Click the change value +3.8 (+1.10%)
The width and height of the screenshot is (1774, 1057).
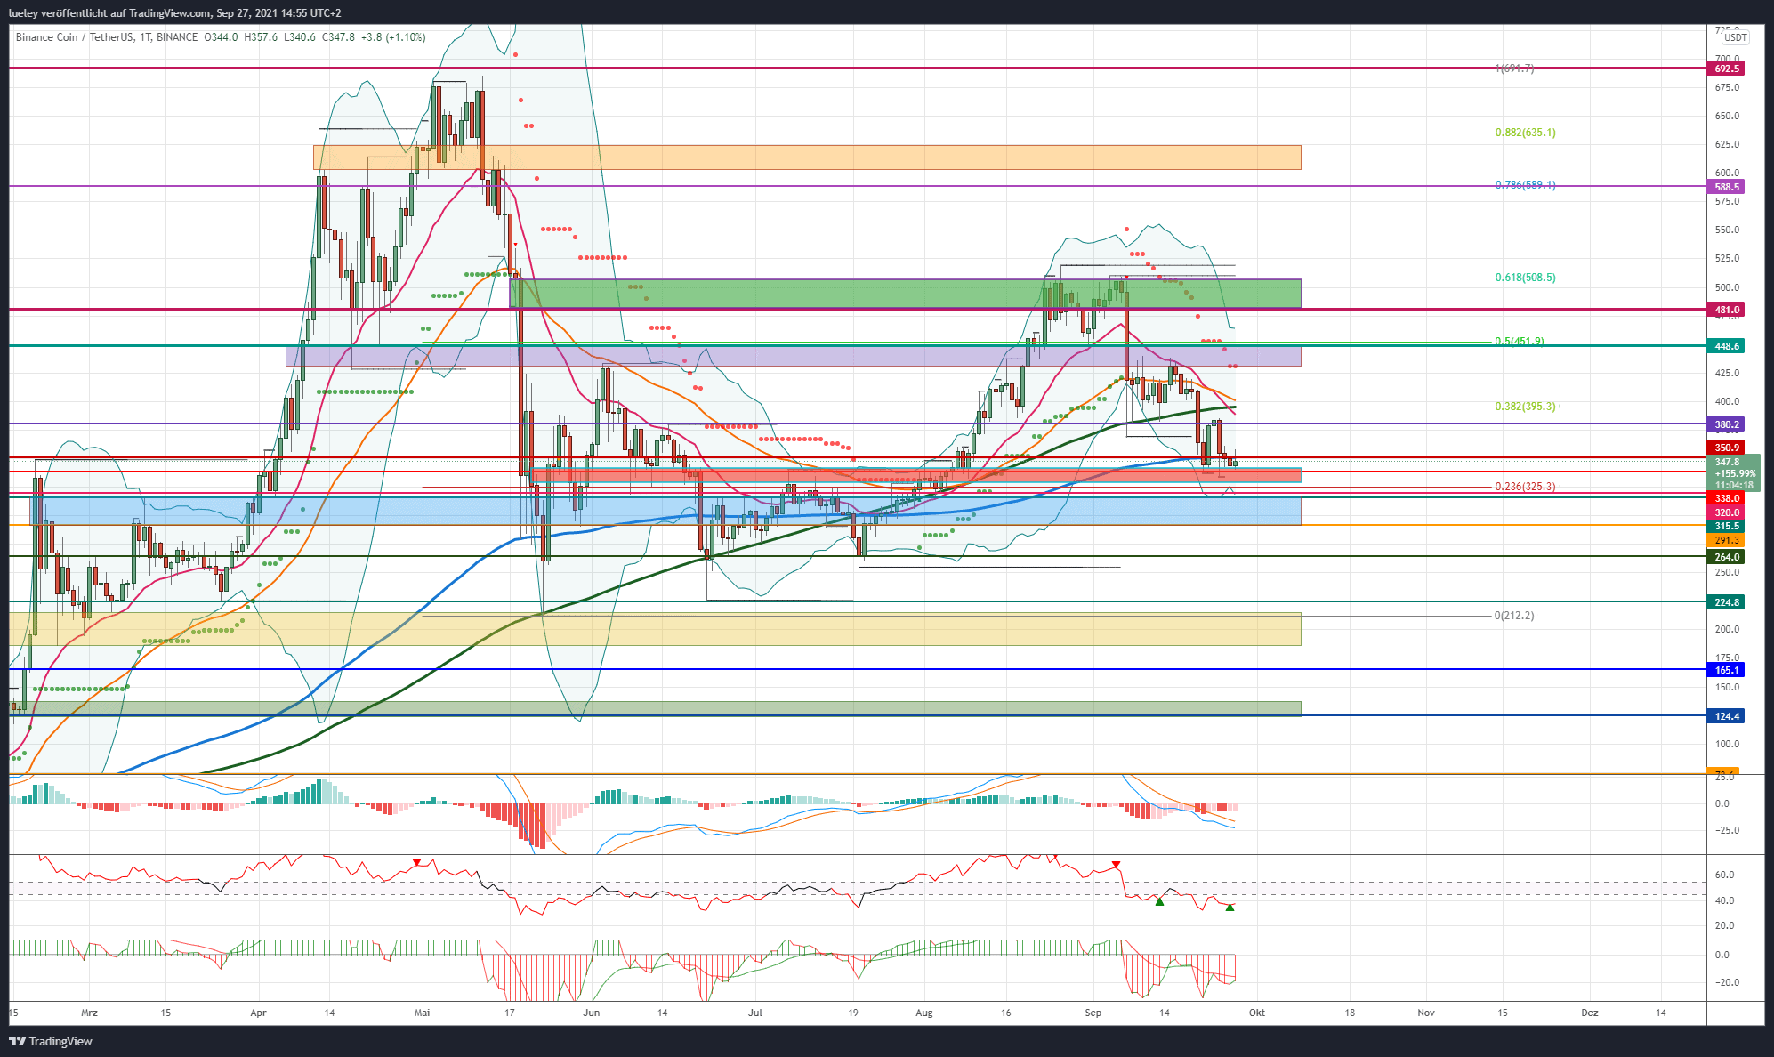[392, 37]
